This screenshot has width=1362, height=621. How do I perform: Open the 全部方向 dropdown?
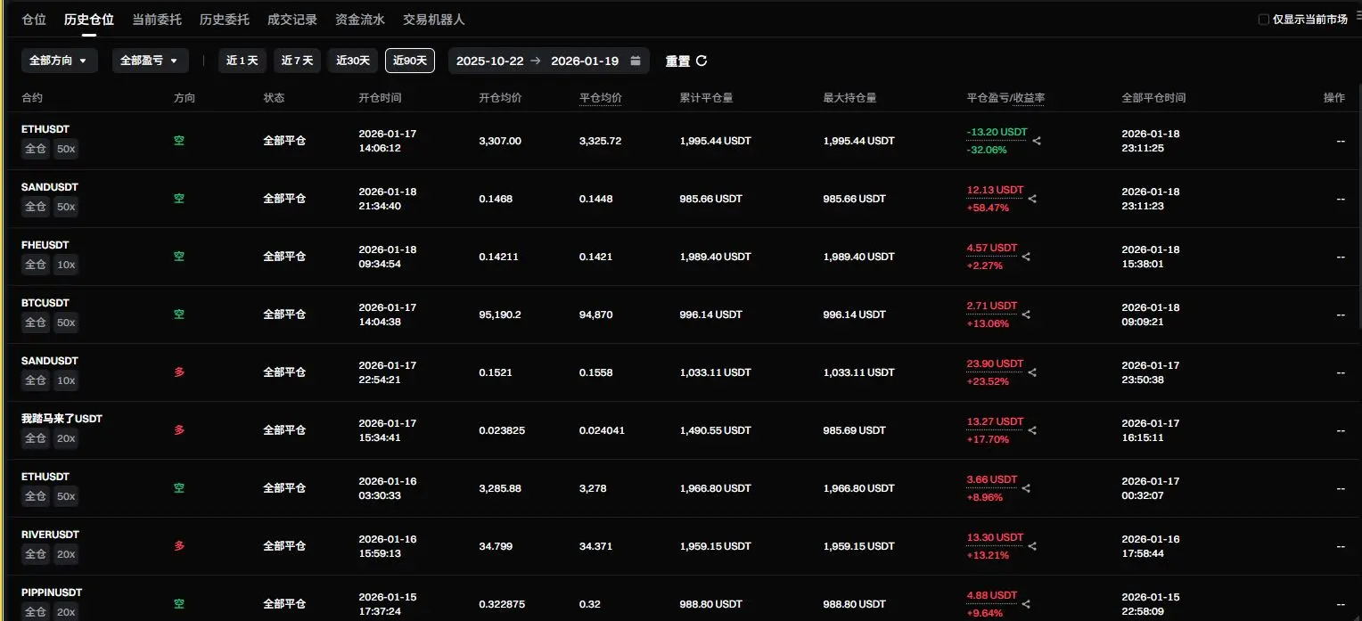(x=60, y=61)
